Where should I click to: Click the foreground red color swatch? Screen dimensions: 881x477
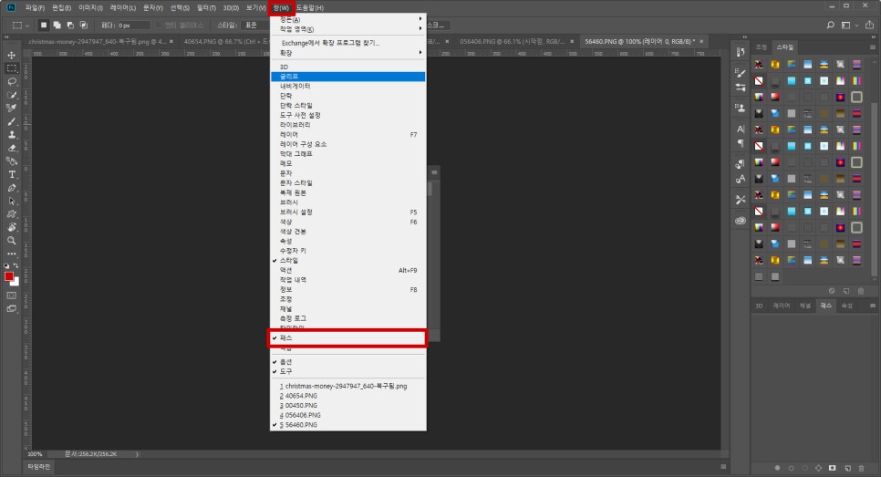coord(9,276)
